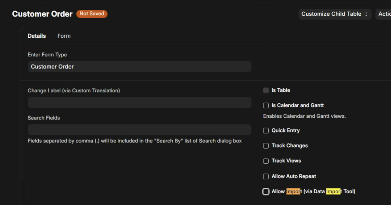Click inside the Search Fields input box
Viewport: 391px width, 205px height.
pyautogui.click(x=139, y=130)
